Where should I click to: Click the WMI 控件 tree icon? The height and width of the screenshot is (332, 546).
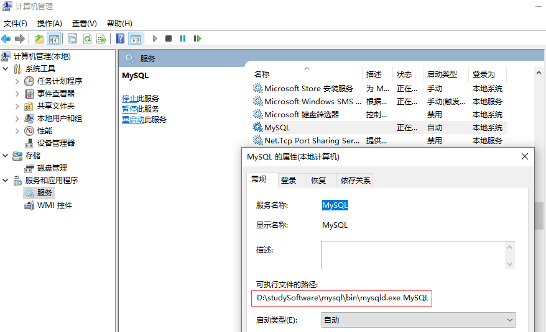click(29, 205)
